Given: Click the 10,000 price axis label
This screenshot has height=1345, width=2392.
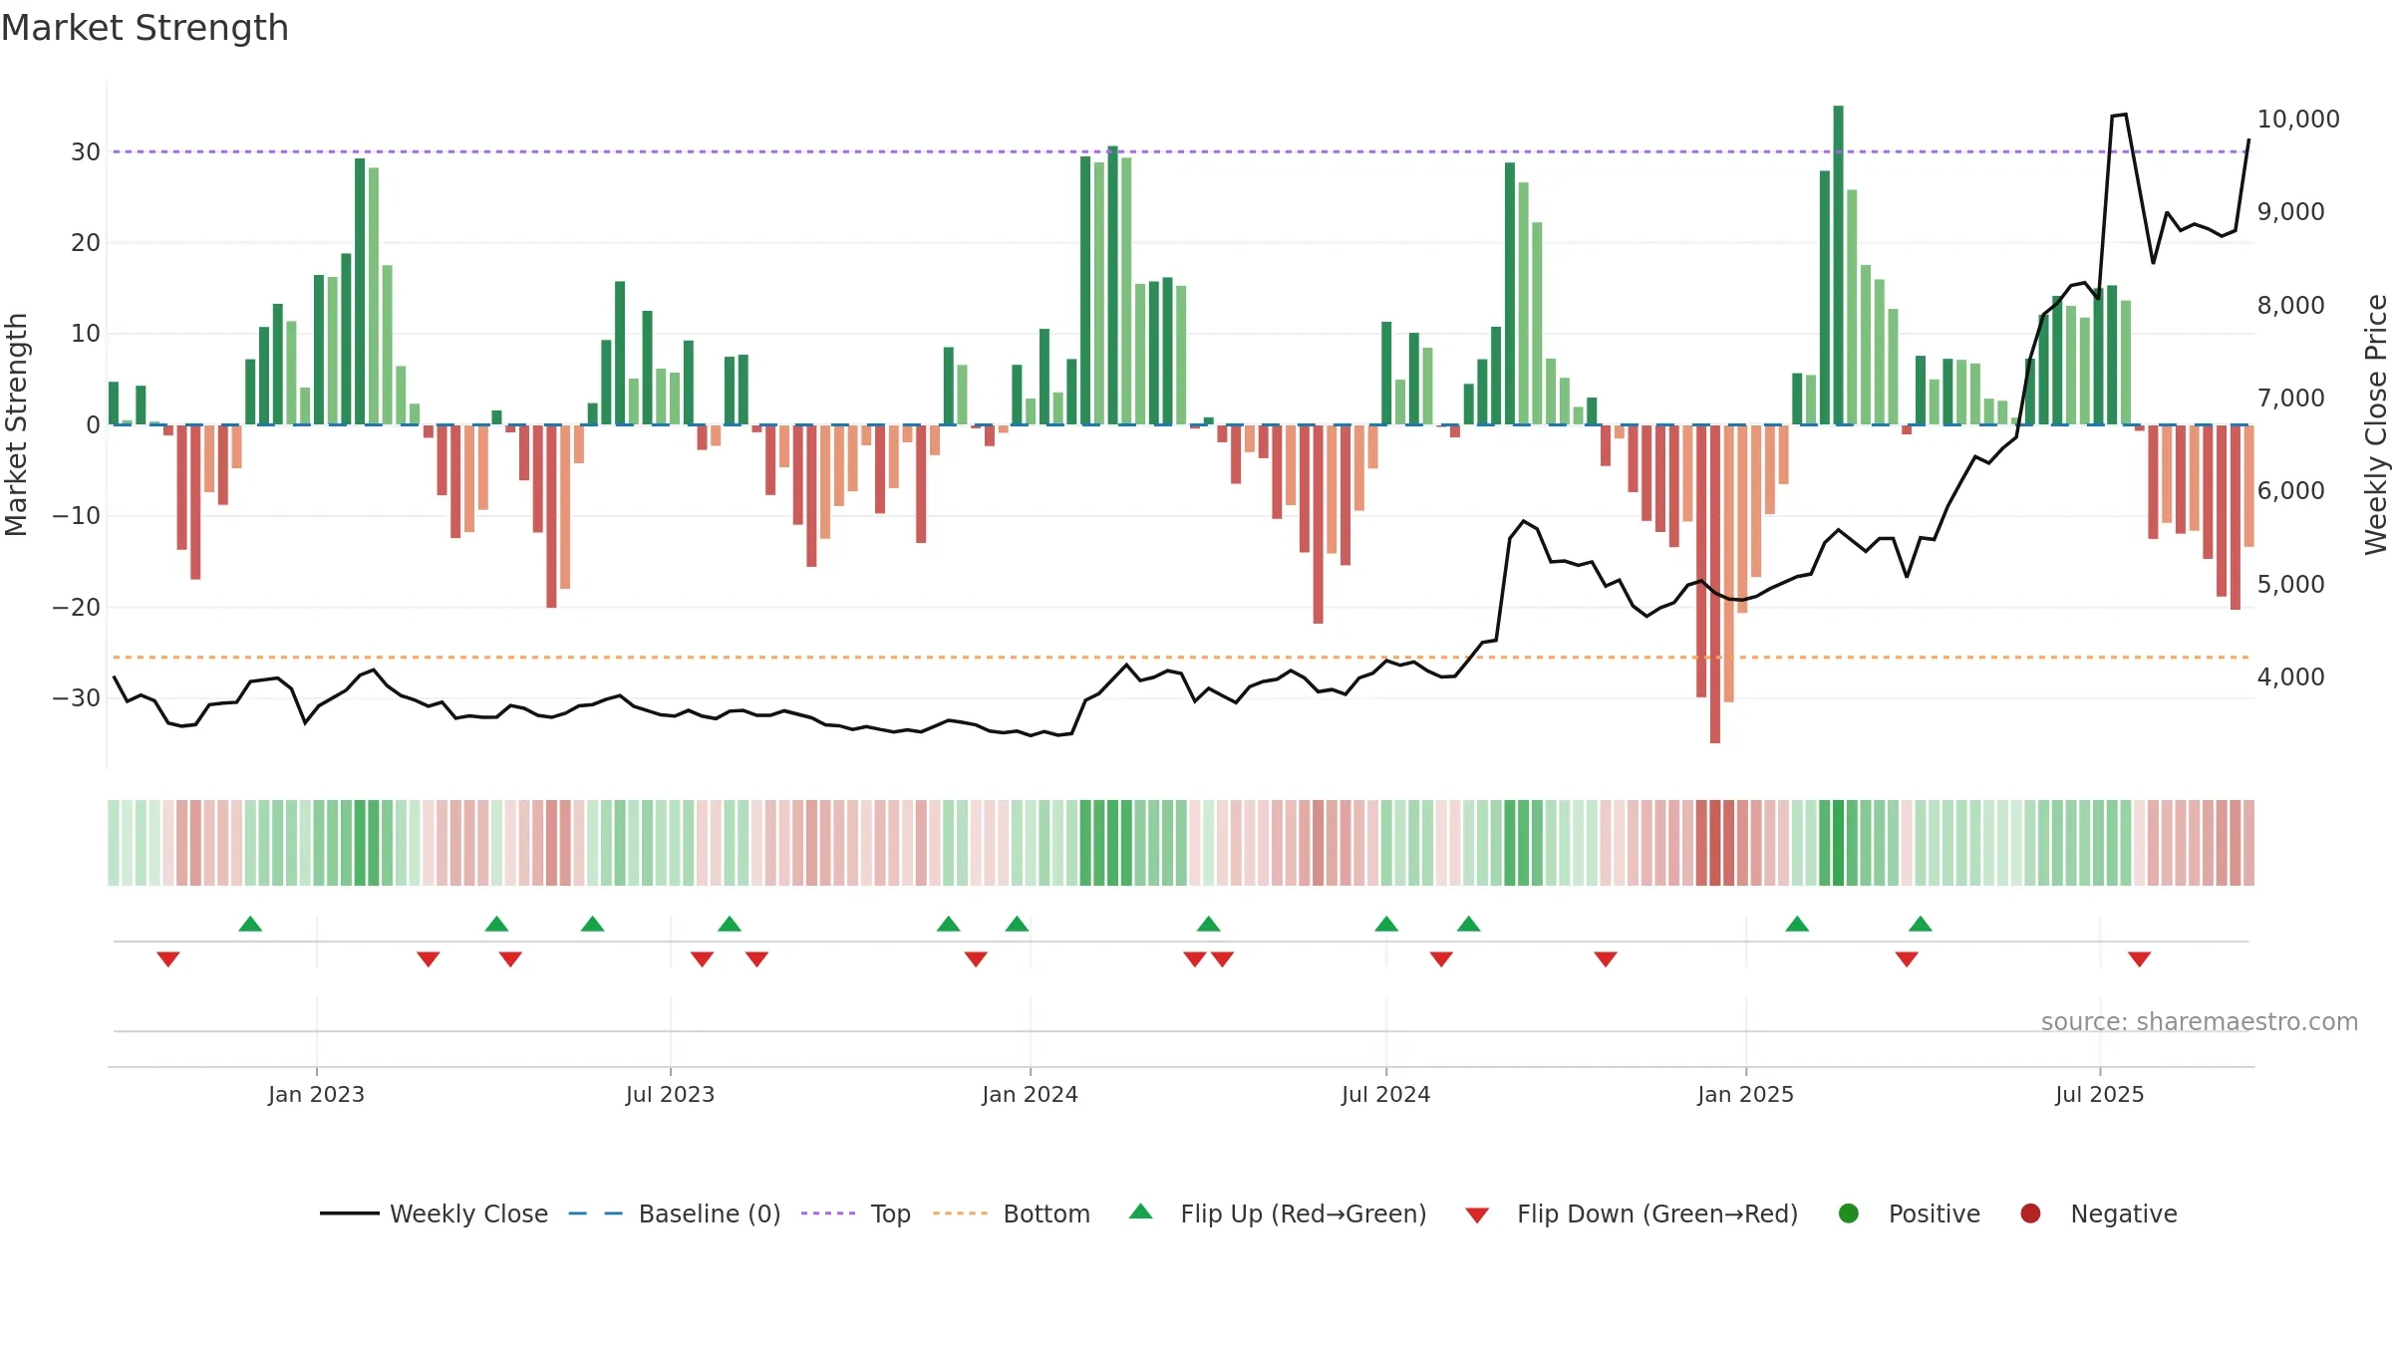Looking at the screenshot, I should (x=2298, y=119).
